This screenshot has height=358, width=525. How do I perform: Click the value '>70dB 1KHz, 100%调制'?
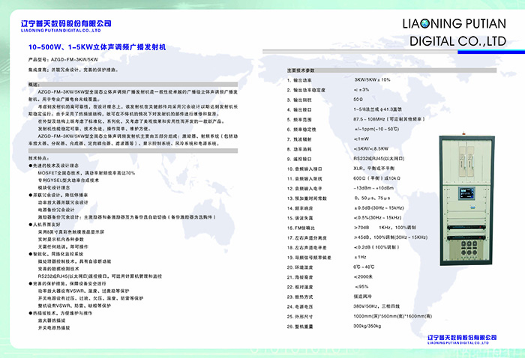pos(385,228)
